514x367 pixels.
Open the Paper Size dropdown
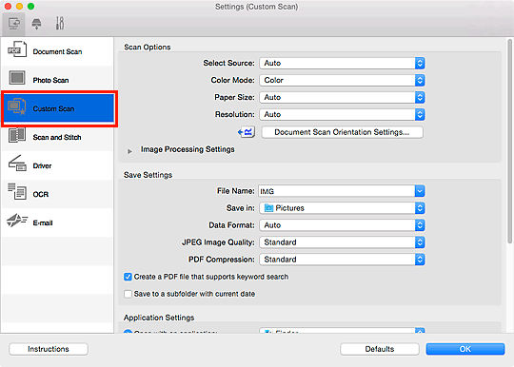pos(342,97)
